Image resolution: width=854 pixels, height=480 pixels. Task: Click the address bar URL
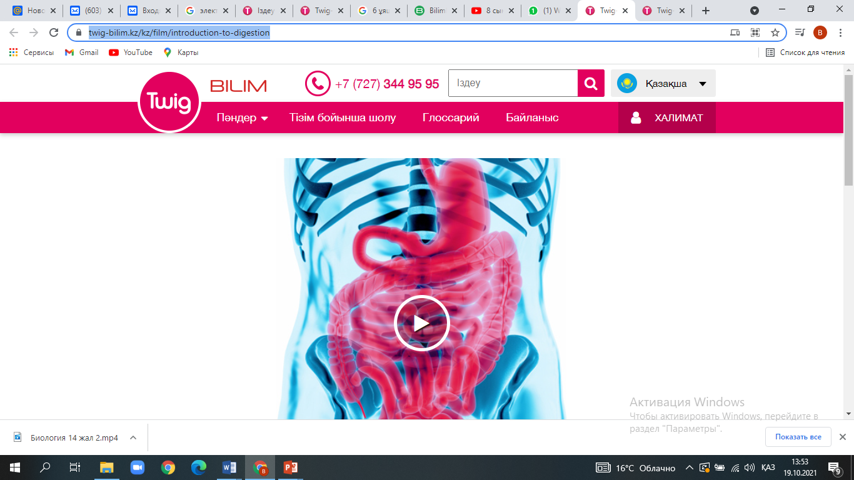[x=179, y=32]
